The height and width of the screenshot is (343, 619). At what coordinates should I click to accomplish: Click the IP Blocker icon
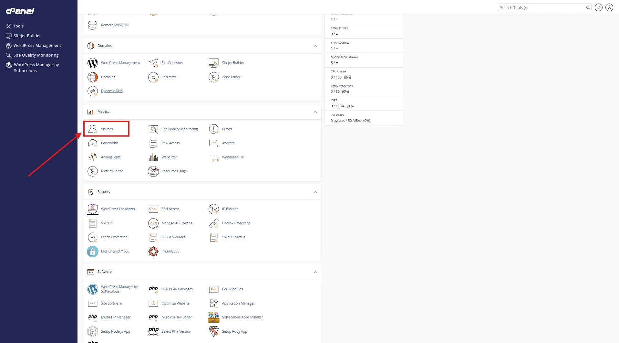(214, 209)
